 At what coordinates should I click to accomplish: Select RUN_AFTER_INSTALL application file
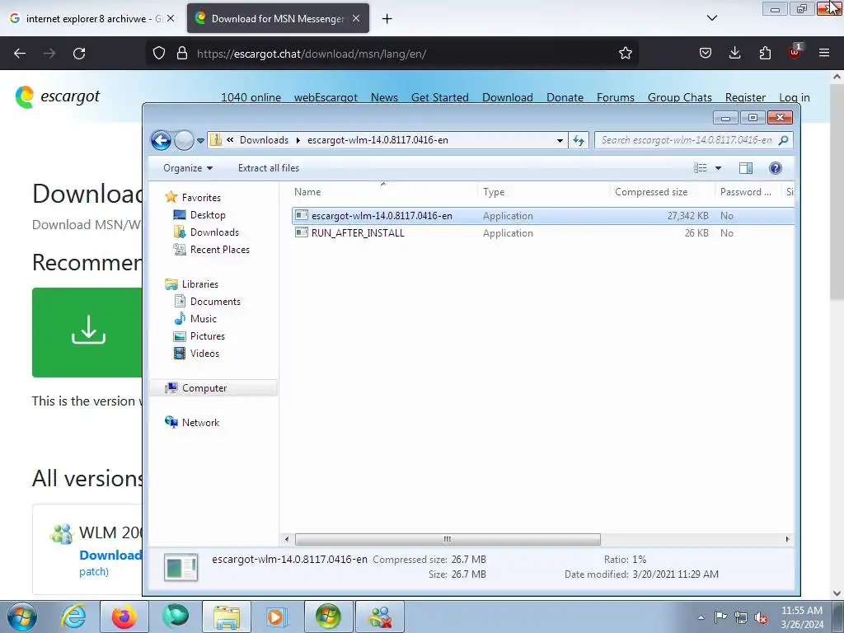click(x=542, y=233)
